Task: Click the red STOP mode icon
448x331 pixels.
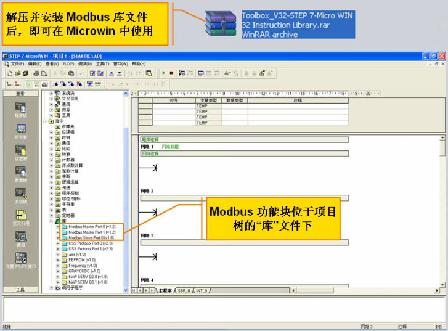Action: (171, 73)
